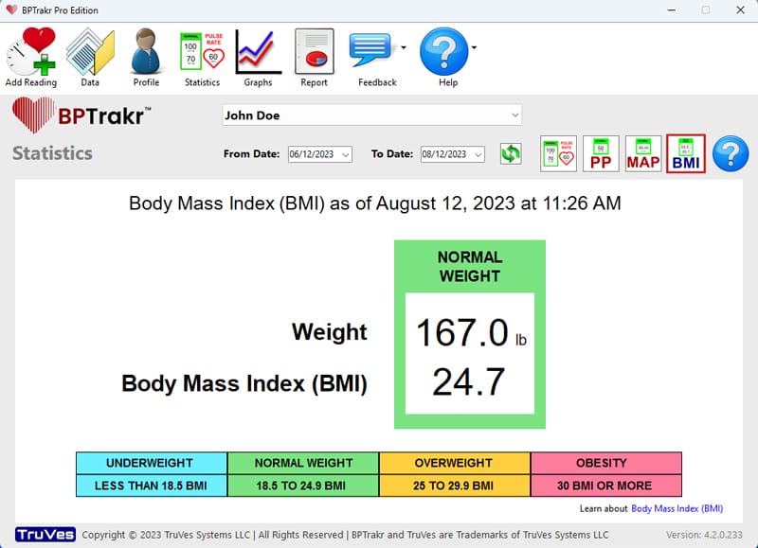Viewport: 758px width, 548px height.
Task: Expand the Feedback dropdown arrow
Action: 404,46
